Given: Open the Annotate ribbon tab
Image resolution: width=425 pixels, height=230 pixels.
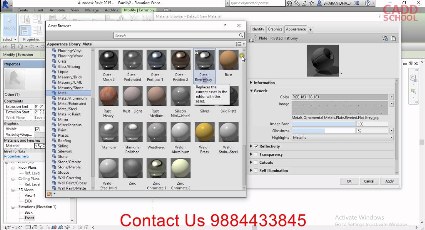Looking at the screenshot, I should coord(57,10).
